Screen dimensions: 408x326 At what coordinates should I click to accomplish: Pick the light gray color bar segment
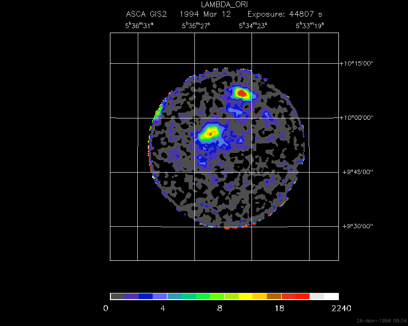(317, 296)
